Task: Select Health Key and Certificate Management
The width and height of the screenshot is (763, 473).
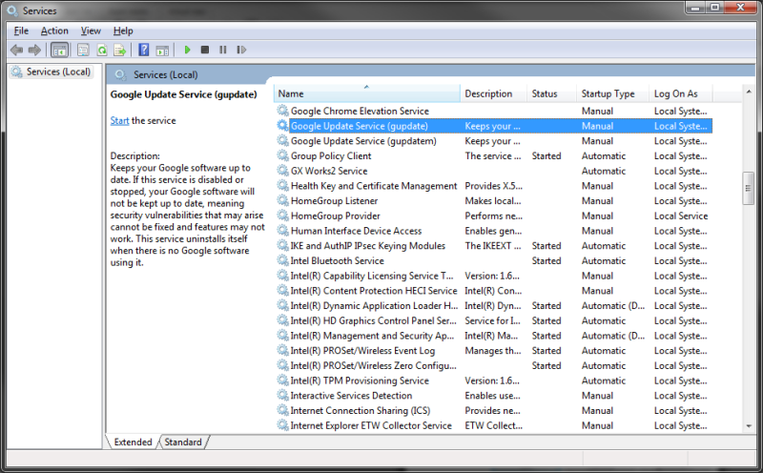Action: (493, 186)
